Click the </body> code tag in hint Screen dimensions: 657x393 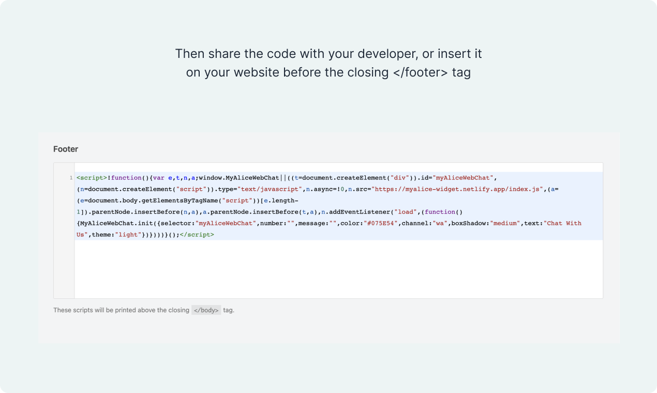pos(206,310)
